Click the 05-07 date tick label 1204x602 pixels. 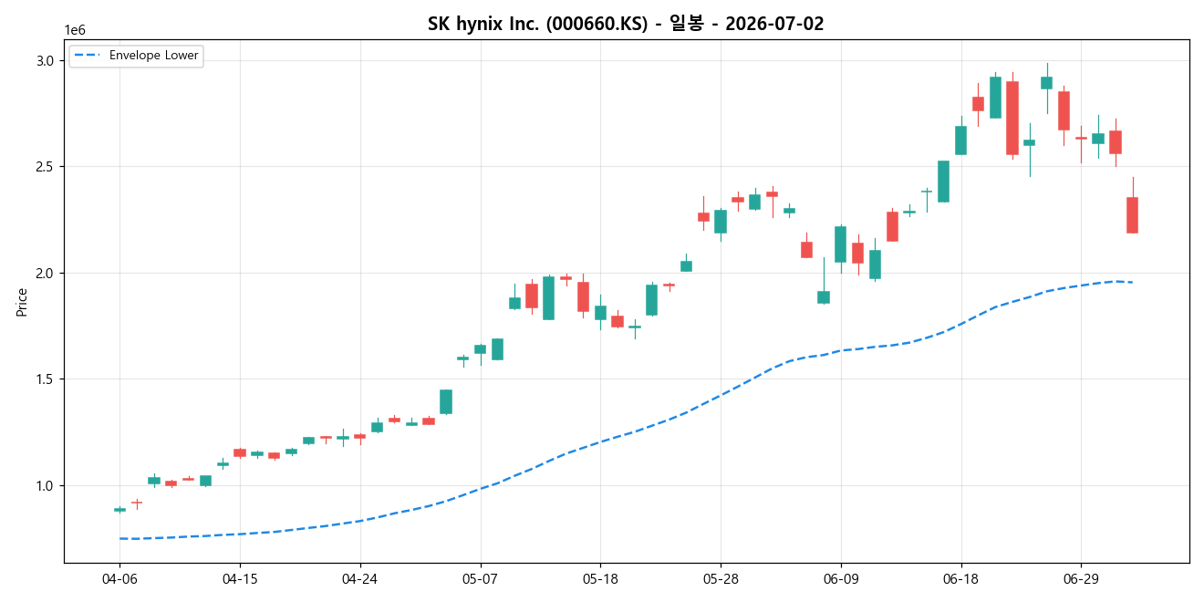[x=480, y=578]
